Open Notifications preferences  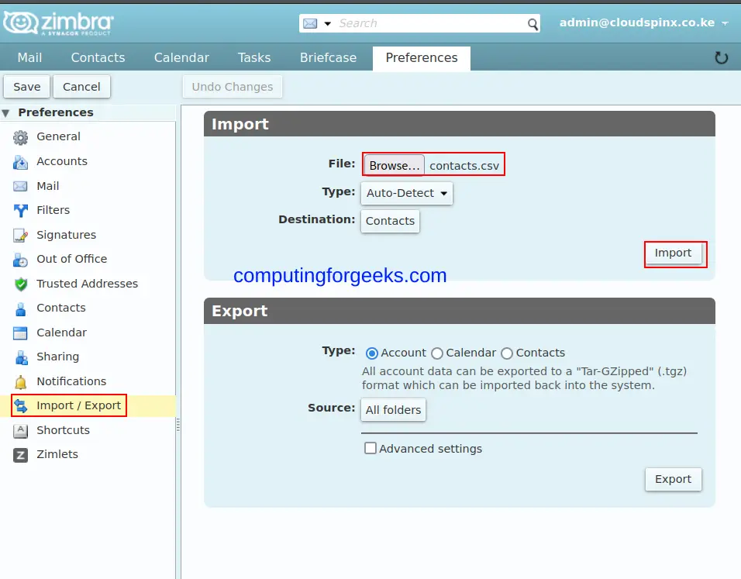(x=71, y=381)
